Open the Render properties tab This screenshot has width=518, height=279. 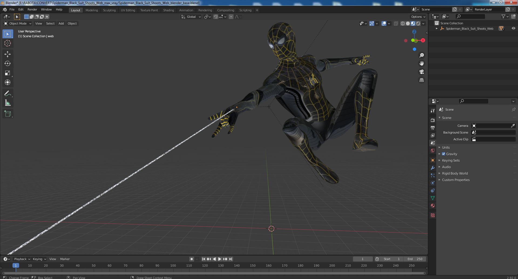[x=433, y=120]
